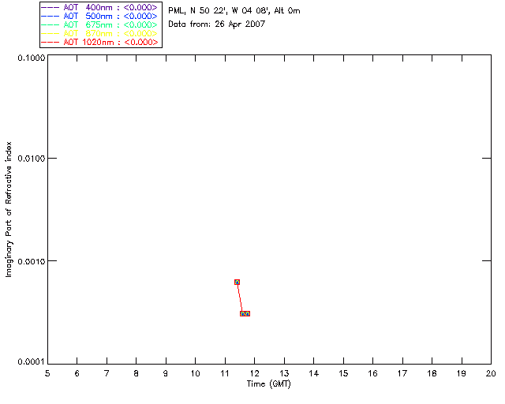Click the x-axis tick label 6

tap(77, 374)
